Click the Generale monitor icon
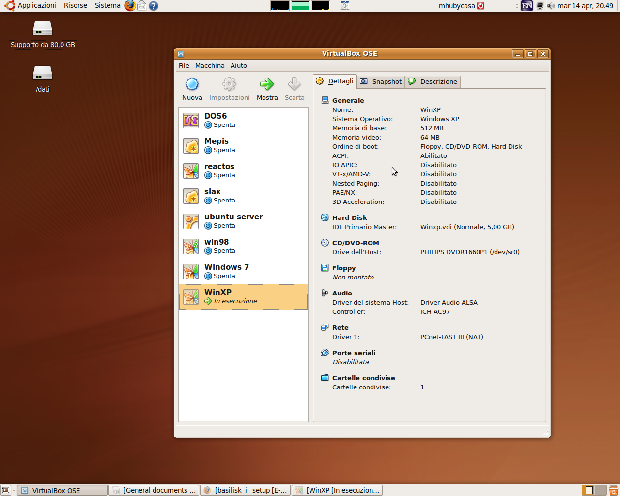Image resolution: width=620 pixels, height=496 pixels. click(x=325, y=100)
